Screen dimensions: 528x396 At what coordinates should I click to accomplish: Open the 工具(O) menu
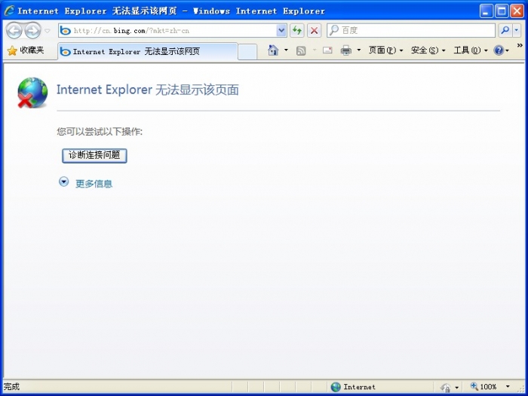coord(471,50)
